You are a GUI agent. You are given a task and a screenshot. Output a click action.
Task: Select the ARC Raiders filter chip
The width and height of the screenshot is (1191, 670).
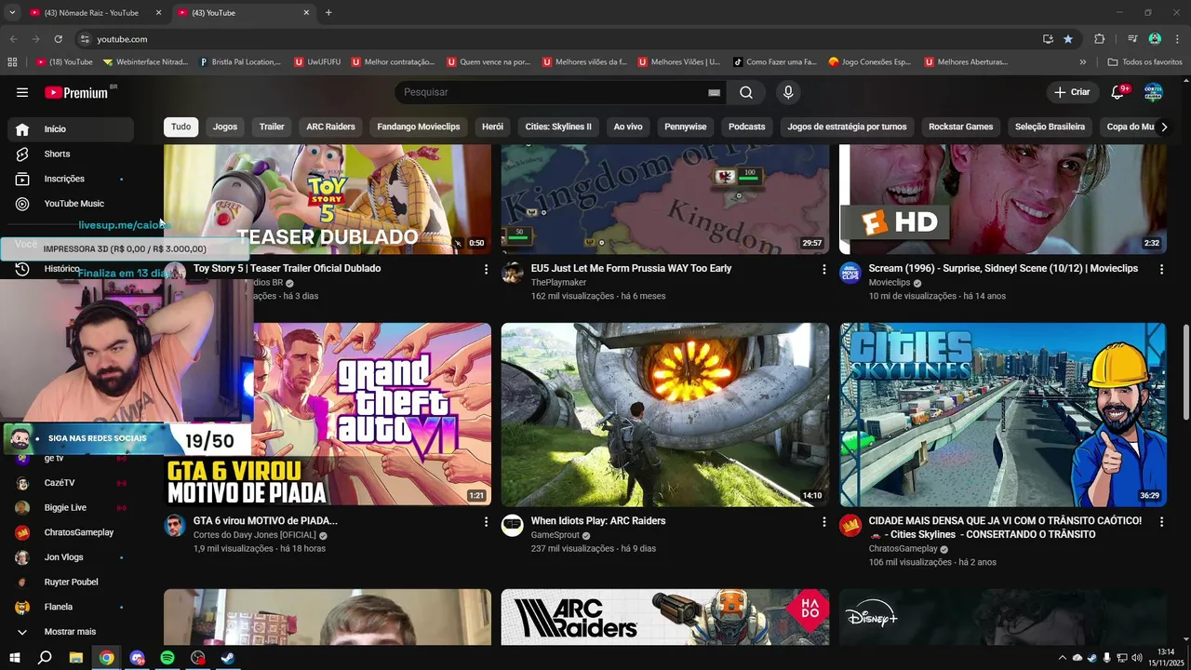(331, 127)
